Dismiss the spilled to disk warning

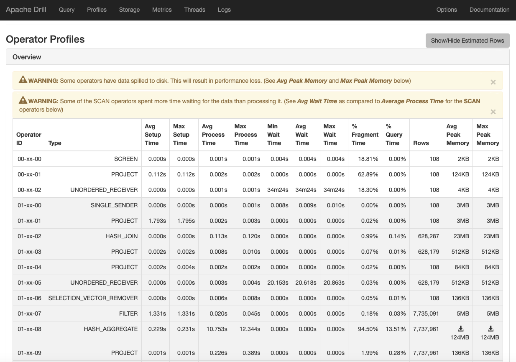[493, 82]
